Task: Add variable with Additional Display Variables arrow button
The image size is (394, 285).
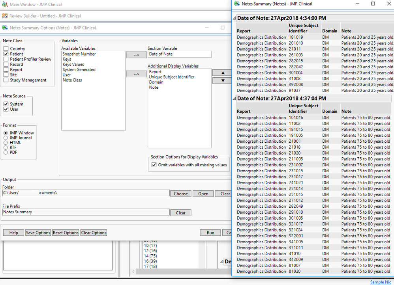Action: [136, 74]
